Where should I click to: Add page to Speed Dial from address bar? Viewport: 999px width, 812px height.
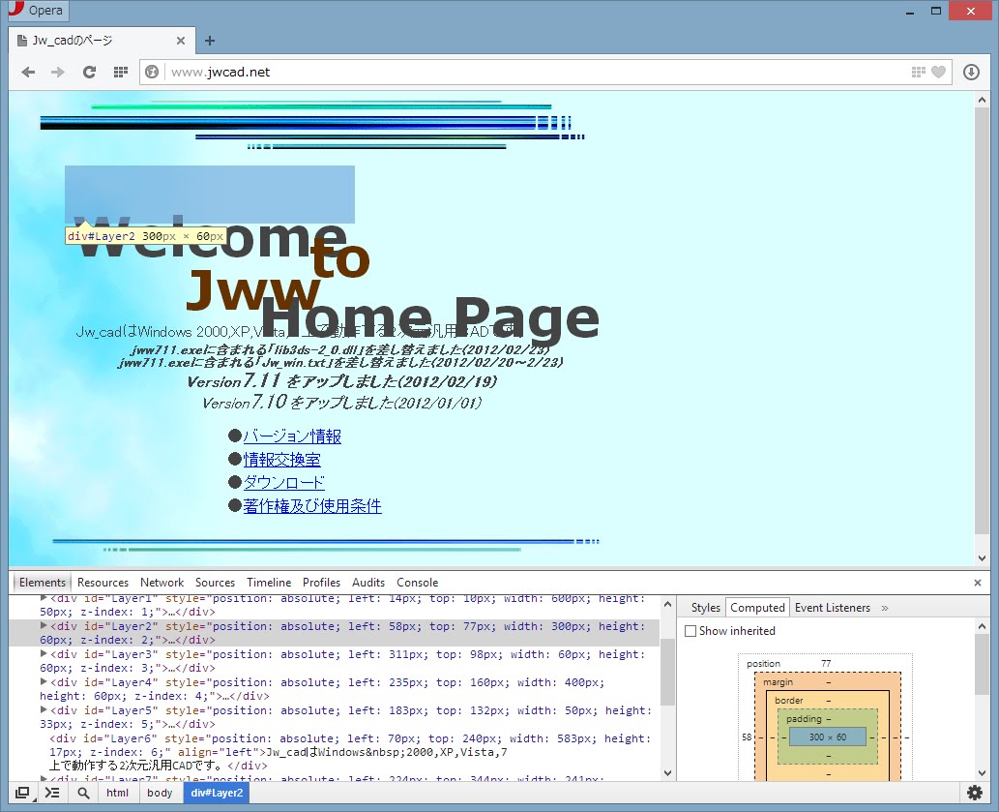(x=918, y=72)
